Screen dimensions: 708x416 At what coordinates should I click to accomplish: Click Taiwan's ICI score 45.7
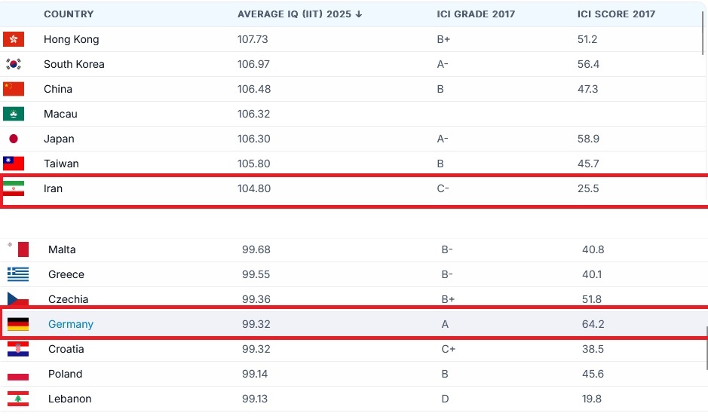[x=588, y=164]
